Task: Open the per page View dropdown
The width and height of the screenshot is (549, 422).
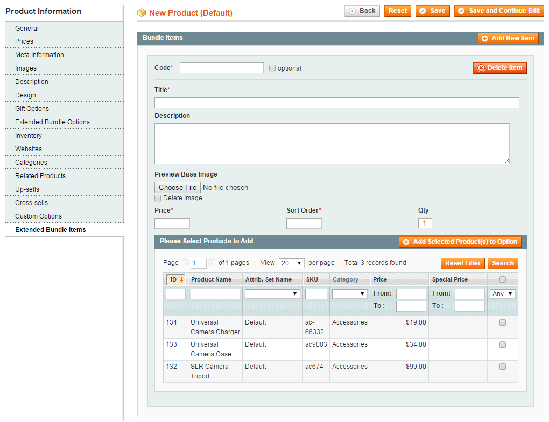Action: [292, 263]
